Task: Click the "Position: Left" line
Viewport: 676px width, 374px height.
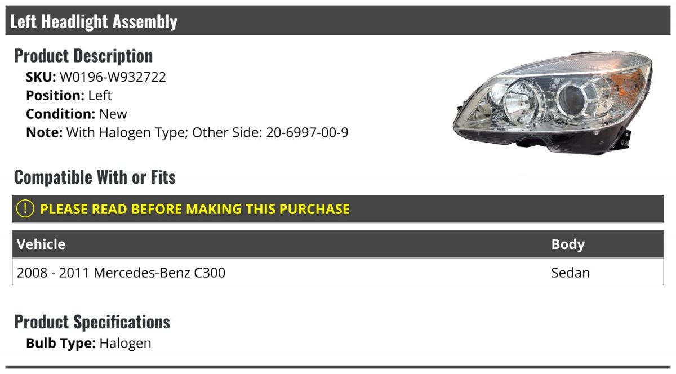Action: 69,95
